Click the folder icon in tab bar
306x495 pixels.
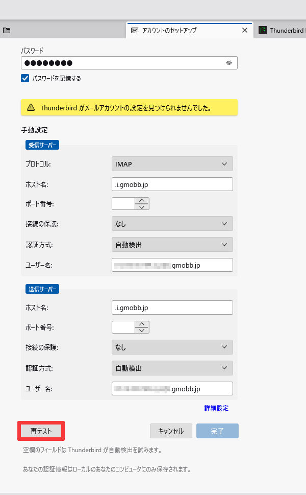(7, 30)
